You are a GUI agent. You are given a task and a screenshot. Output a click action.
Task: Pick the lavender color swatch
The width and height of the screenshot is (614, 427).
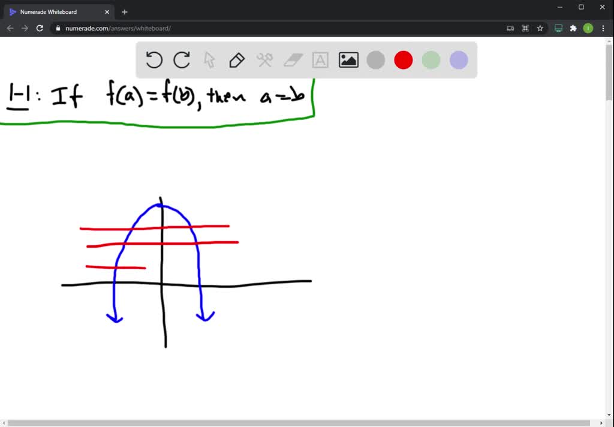[x=459, y=60]
